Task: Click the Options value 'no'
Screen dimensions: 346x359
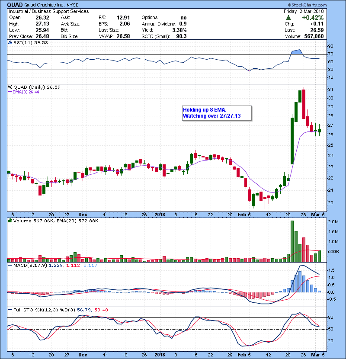Action: (183, 18)
